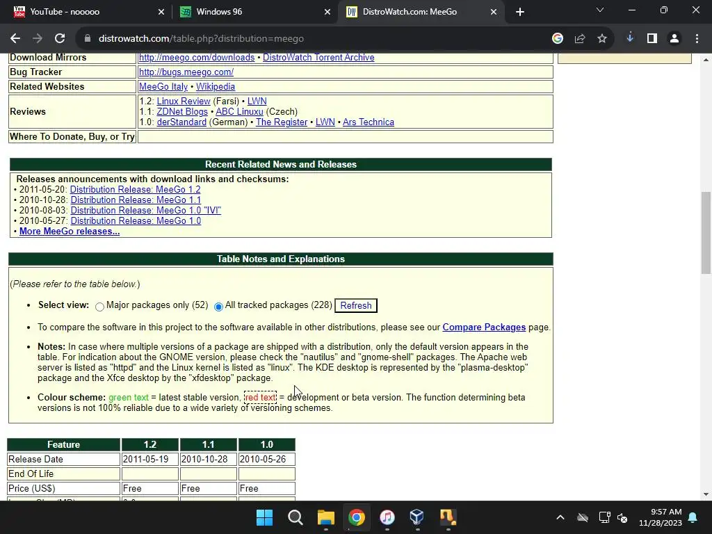
Task: Open the 2010-05-27 MeeGo 1.0 release link
Action: pos(136,221)
